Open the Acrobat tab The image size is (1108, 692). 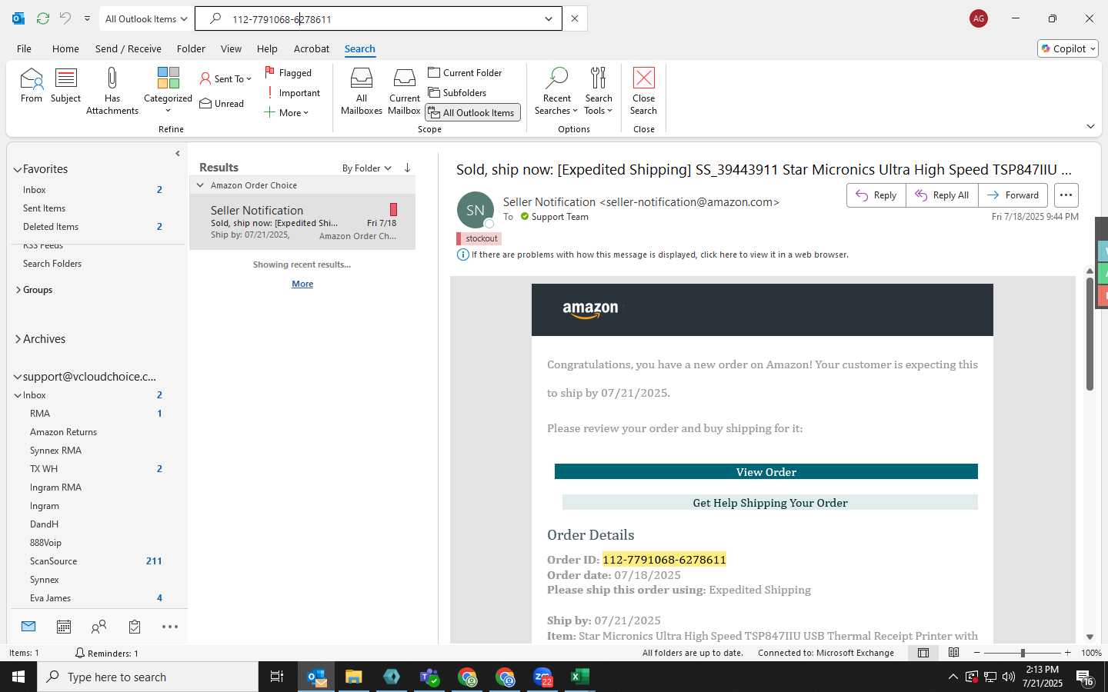[x=312, y=48]
